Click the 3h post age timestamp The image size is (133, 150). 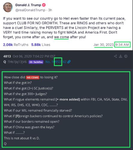50,10
